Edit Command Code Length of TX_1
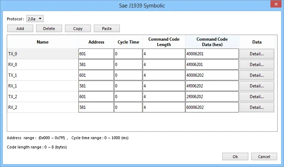The image size is (284, 167). 164,75
